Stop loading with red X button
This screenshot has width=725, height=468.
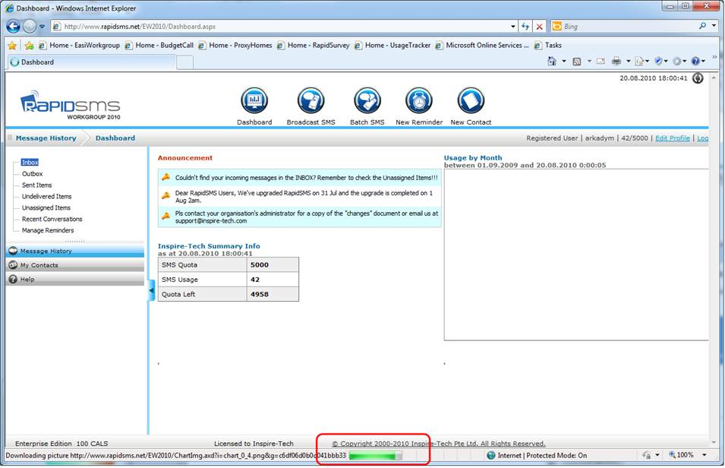pos(539,27)
